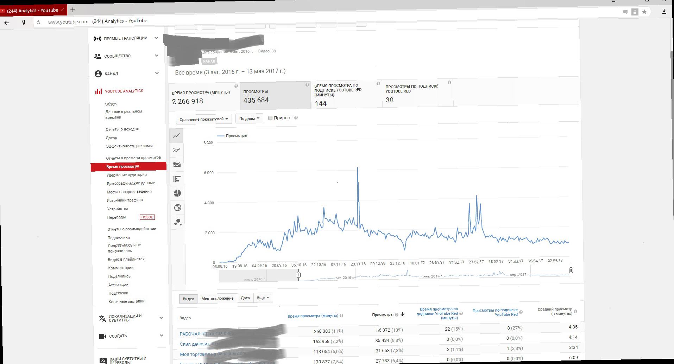Open the Подписчики report
Image resolution: width=674 pixels, height=364 pixels.
point(119,237)
